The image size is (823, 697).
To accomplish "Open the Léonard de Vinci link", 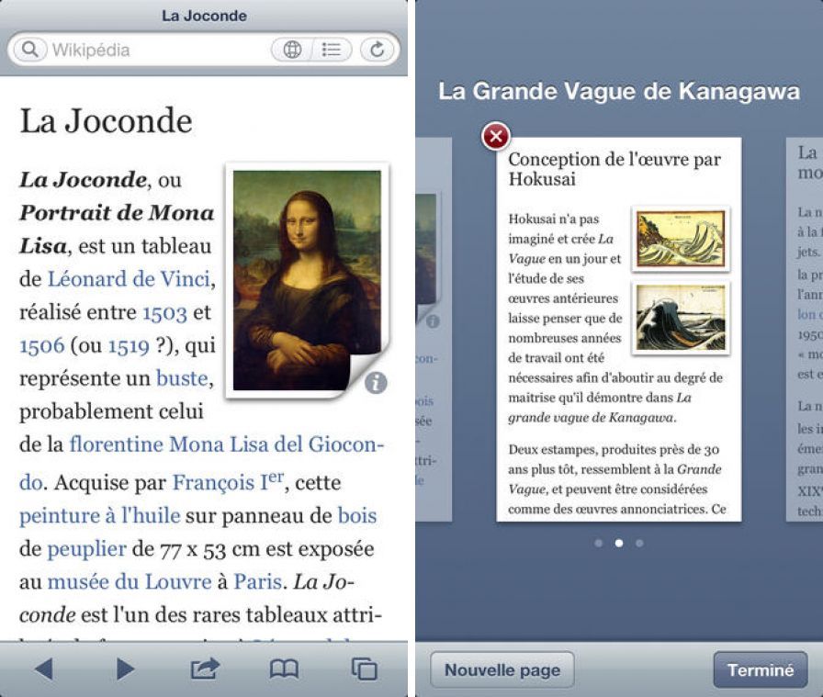I will (129, 279).
